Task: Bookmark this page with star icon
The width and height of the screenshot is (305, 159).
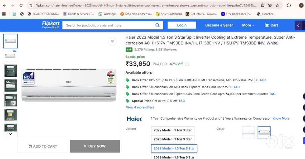Action: [x=277, y=5]
